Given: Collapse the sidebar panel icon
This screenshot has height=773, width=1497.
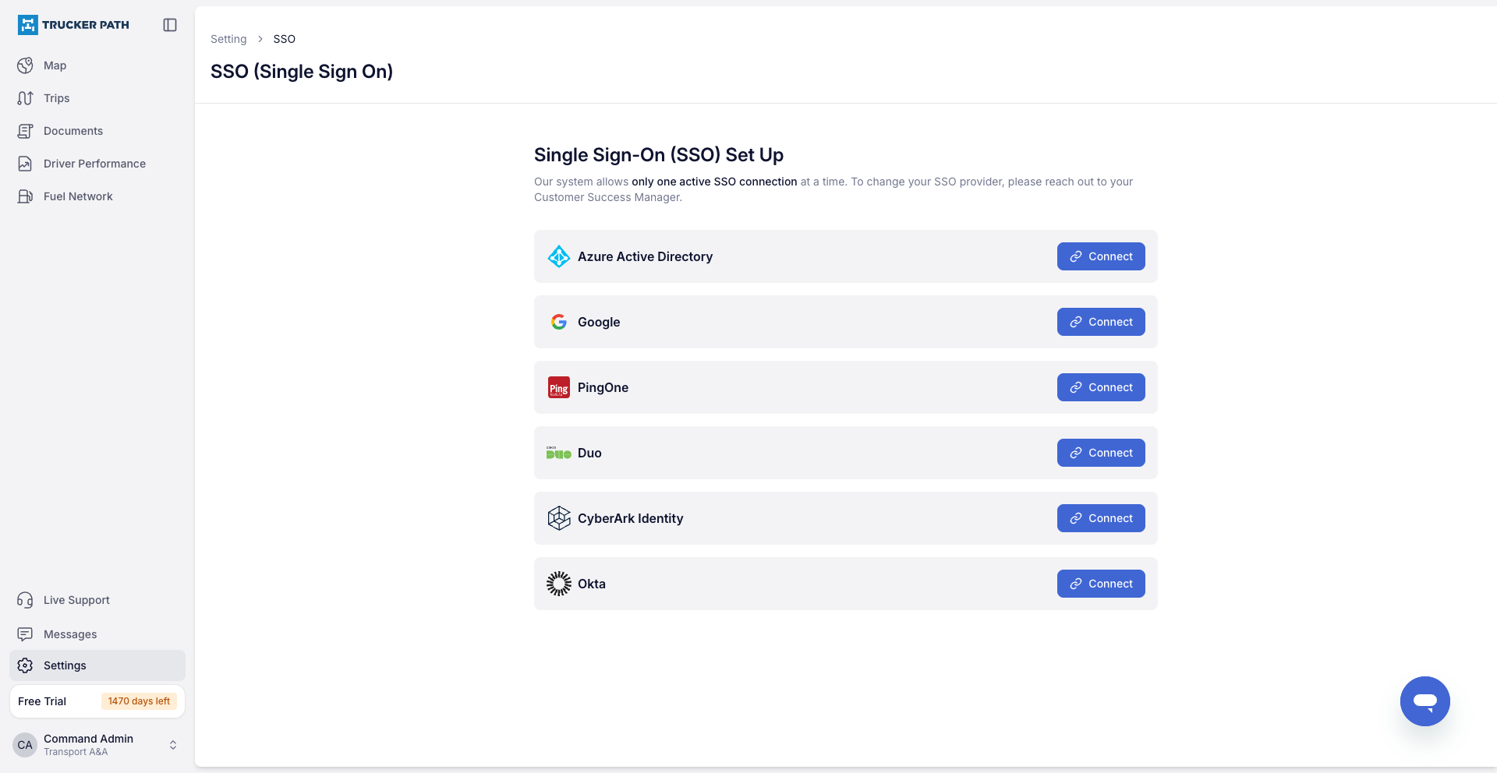Looking at the screenshot, I should click(170, 25).
